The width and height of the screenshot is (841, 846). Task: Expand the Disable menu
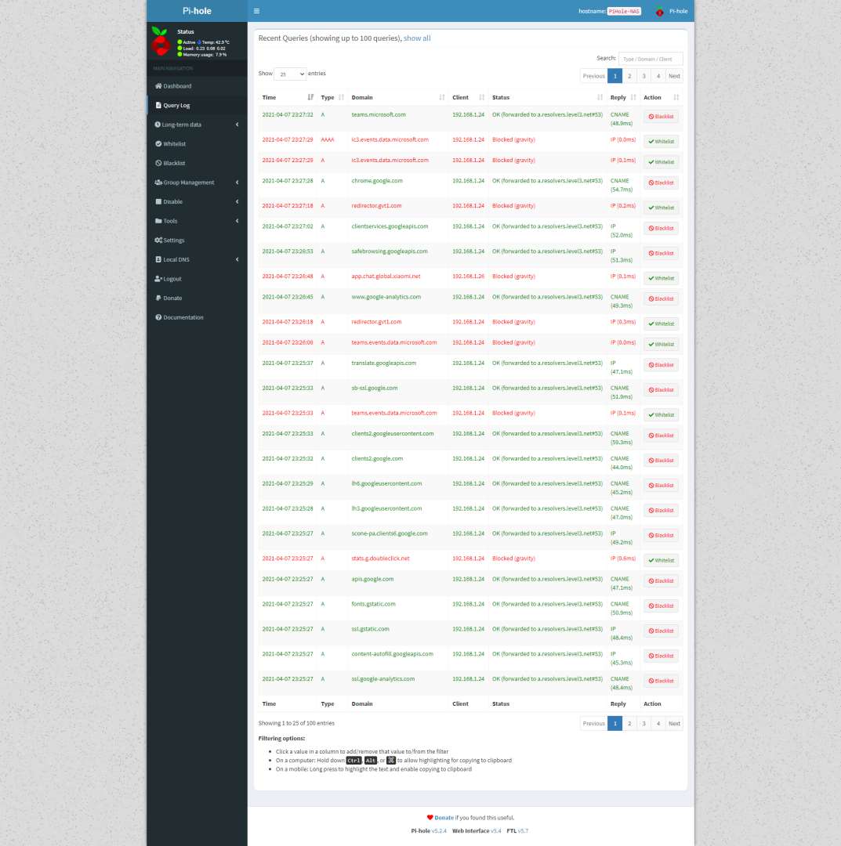click(x=197, y=202)
